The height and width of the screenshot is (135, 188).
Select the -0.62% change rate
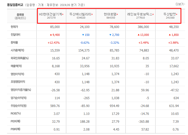tap(85, 43)
